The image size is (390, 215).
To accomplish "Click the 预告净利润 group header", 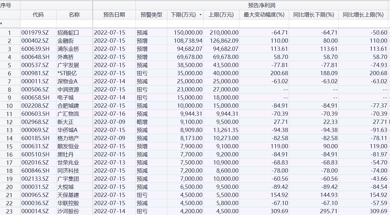I will tap(262, 5).
